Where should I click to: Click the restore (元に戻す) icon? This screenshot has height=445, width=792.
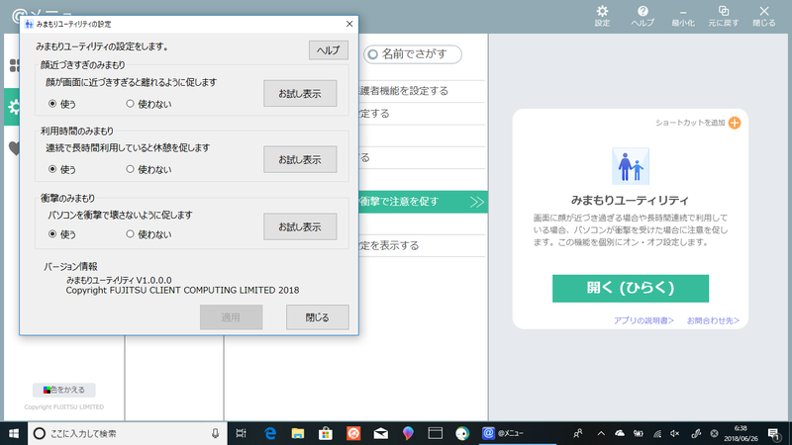click(x=724, y=16)
